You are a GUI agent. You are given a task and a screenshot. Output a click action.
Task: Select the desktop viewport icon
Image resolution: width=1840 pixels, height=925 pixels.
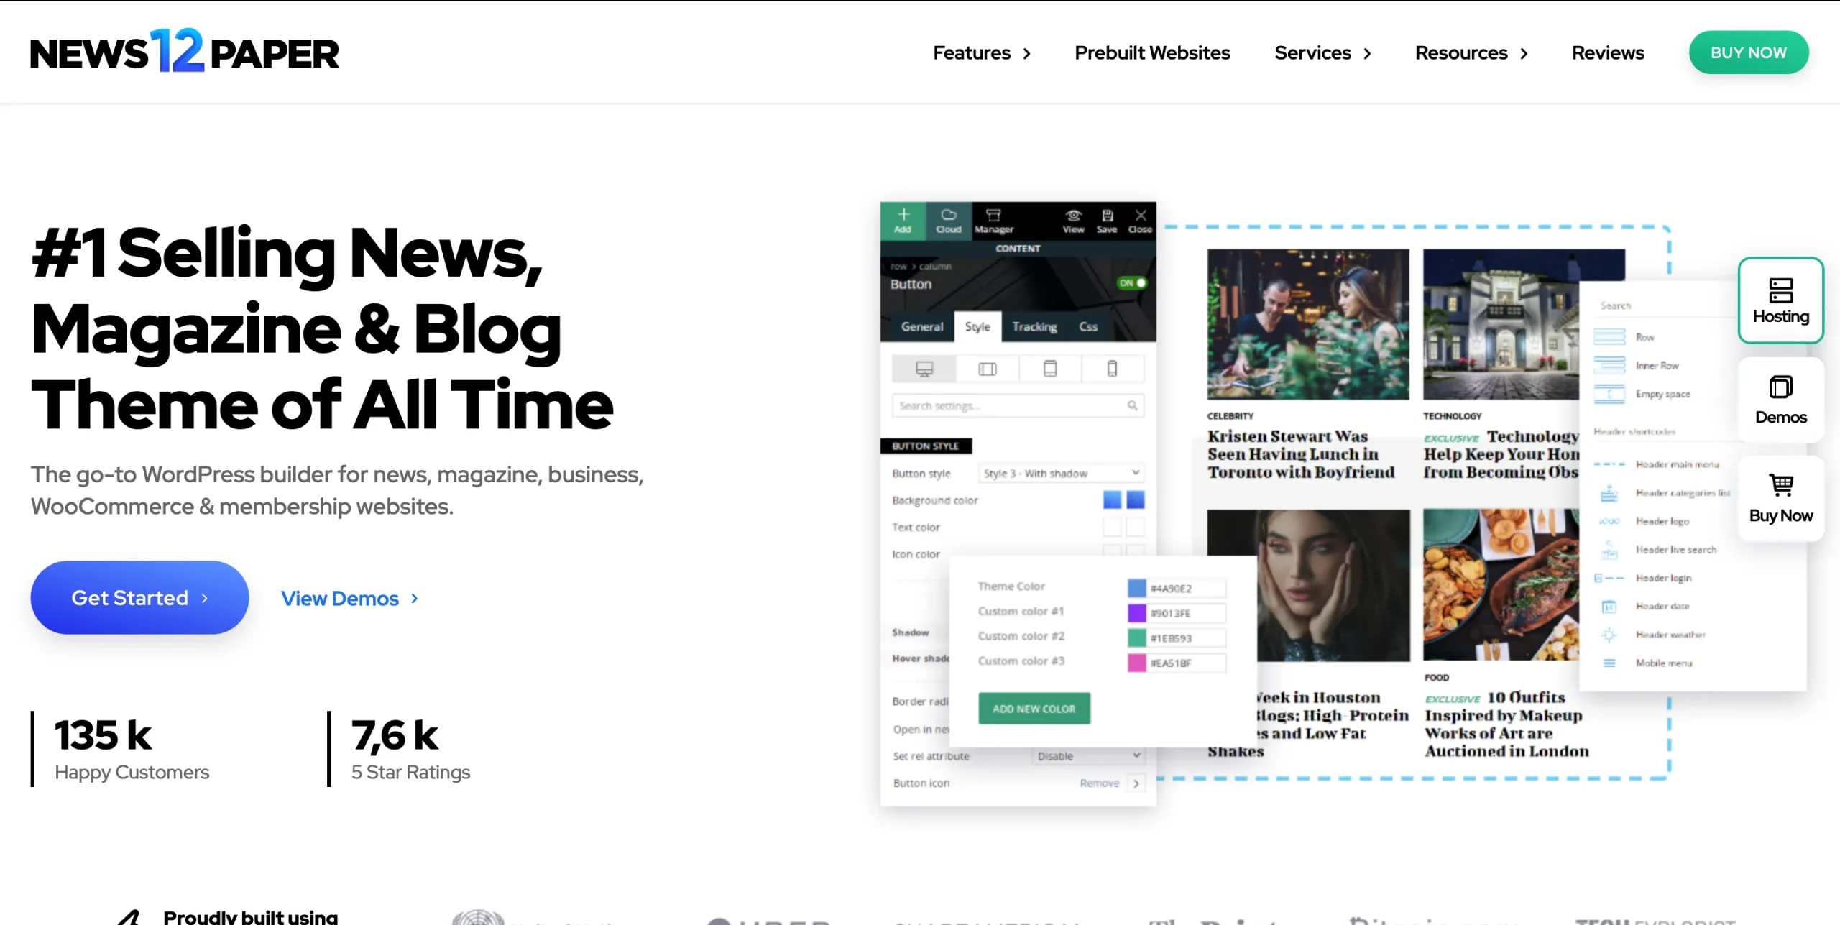[x=924, y=369]
